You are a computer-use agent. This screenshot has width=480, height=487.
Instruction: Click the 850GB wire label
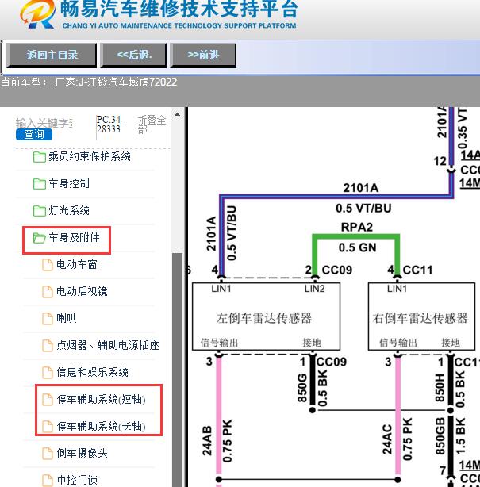[440, 436]
